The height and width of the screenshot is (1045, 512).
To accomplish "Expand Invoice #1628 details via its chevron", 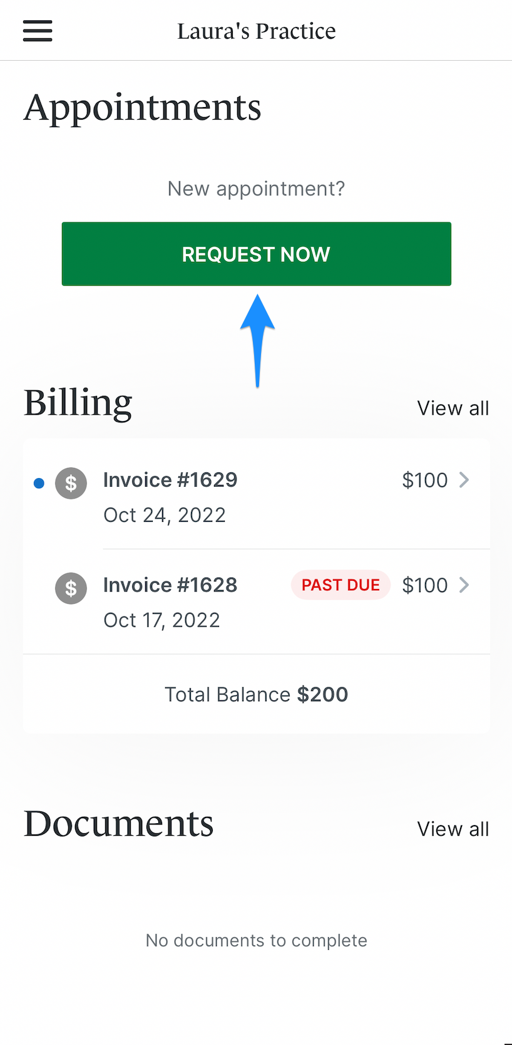I will click(x=464, y=585).
